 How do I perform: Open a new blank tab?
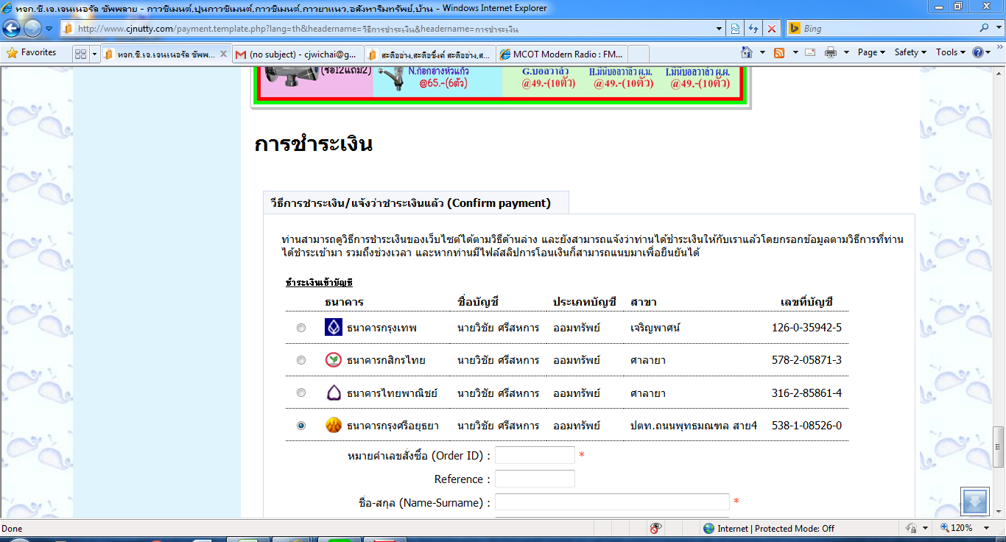pyautogui.click(x=639, y=54)
